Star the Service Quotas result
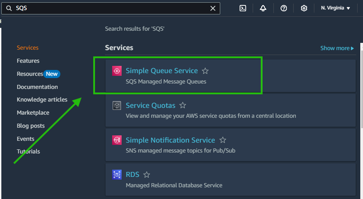363x199 pixels. click(183, 106)
